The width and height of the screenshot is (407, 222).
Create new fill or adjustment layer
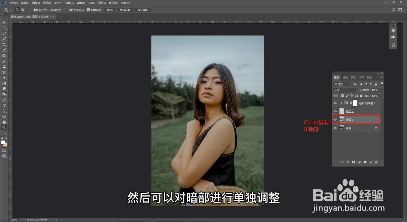[x=359, y=162]
